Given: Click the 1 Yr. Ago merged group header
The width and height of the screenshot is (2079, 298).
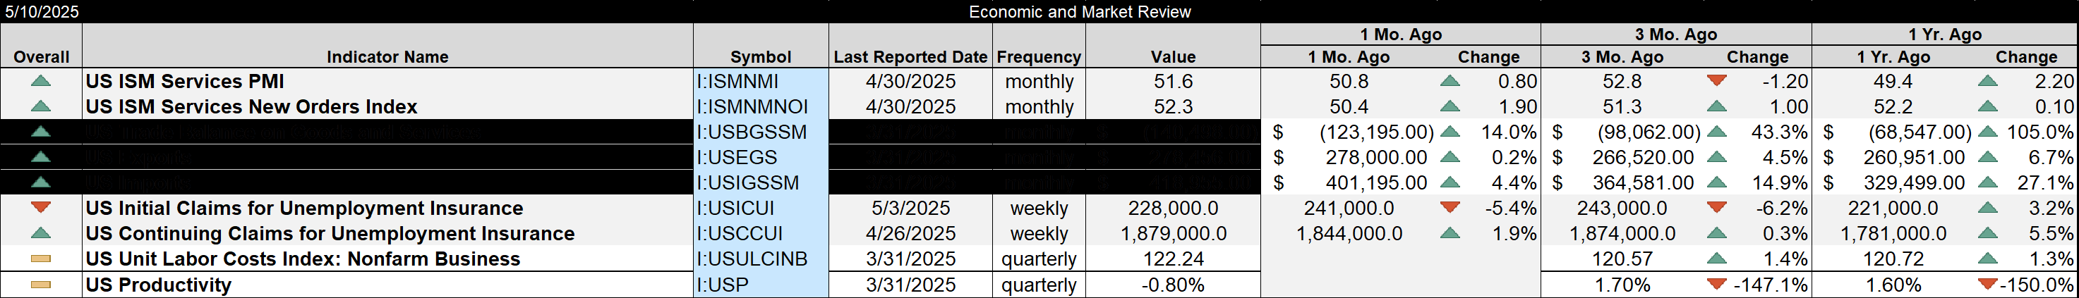Looking at the screenshot, I should pos(1944,34).
